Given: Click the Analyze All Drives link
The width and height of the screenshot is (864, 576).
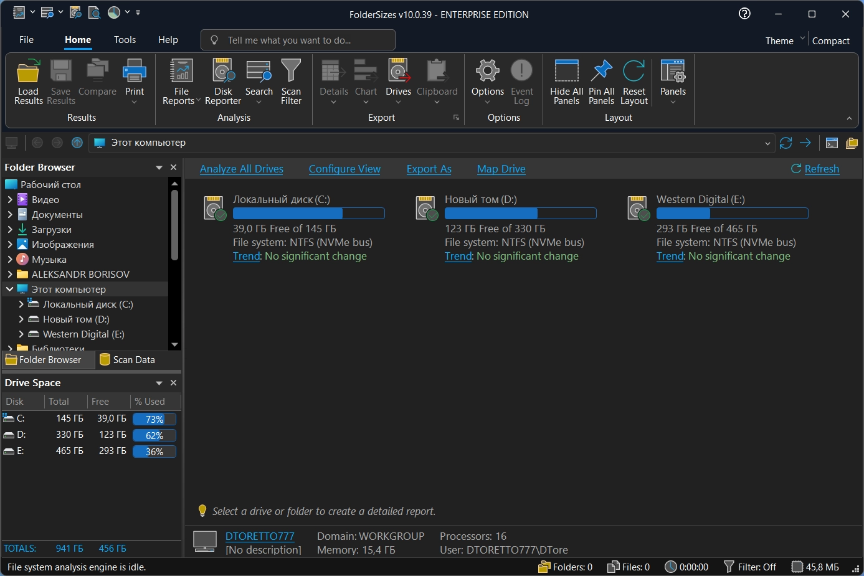Looking at the screenshot, I should 242,169.
